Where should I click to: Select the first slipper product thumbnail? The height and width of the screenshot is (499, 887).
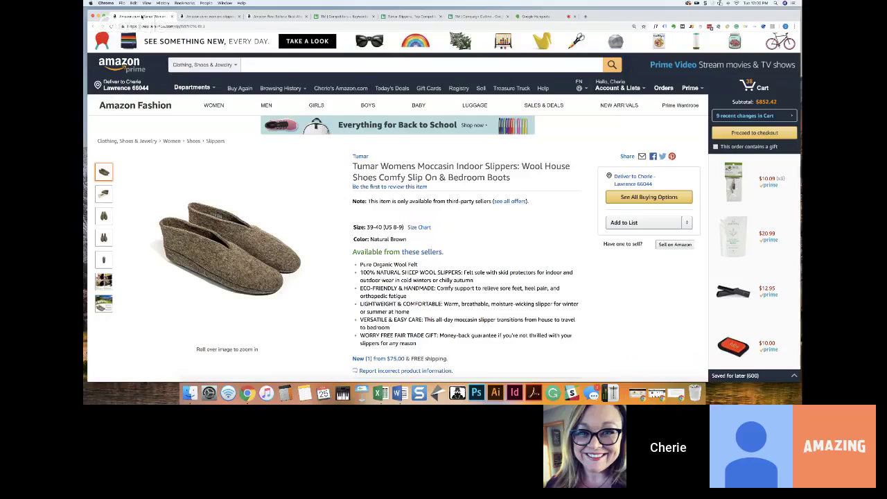click(104, 172)
